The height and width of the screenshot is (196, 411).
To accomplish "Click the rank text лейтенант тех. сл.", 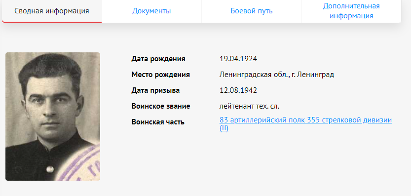I will click(250, 106).
